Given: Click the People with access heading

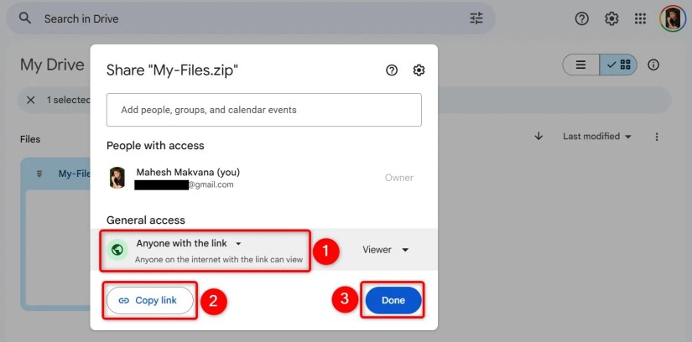Looking at the screenshot, I should [x=155, y=146].
